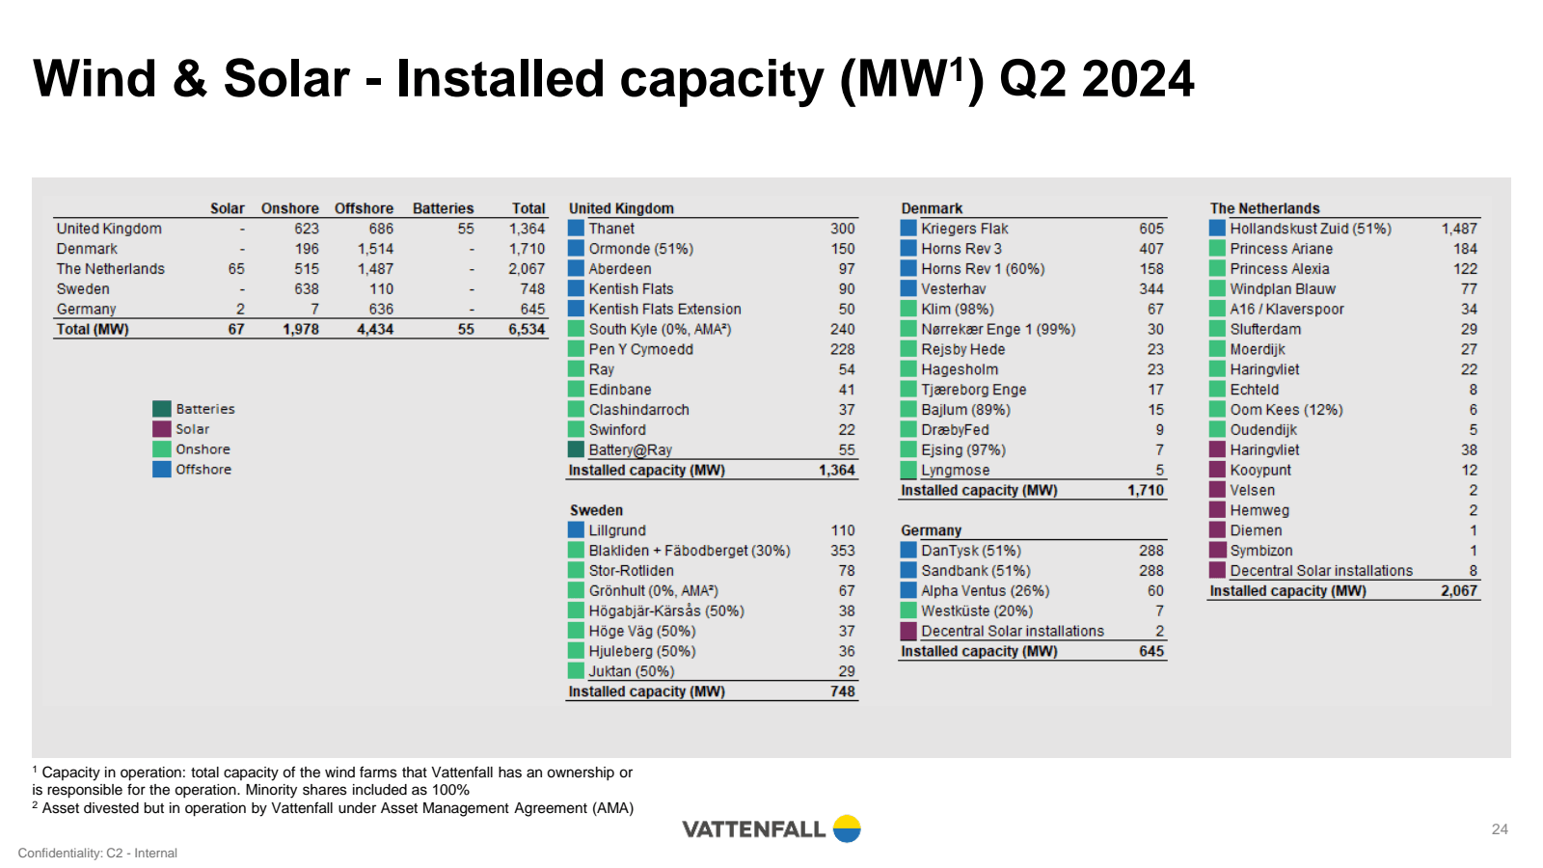Click the 'Sweden' row label in summary table
The height and width of the screenshot is (868, 1543).
point(83,289)
